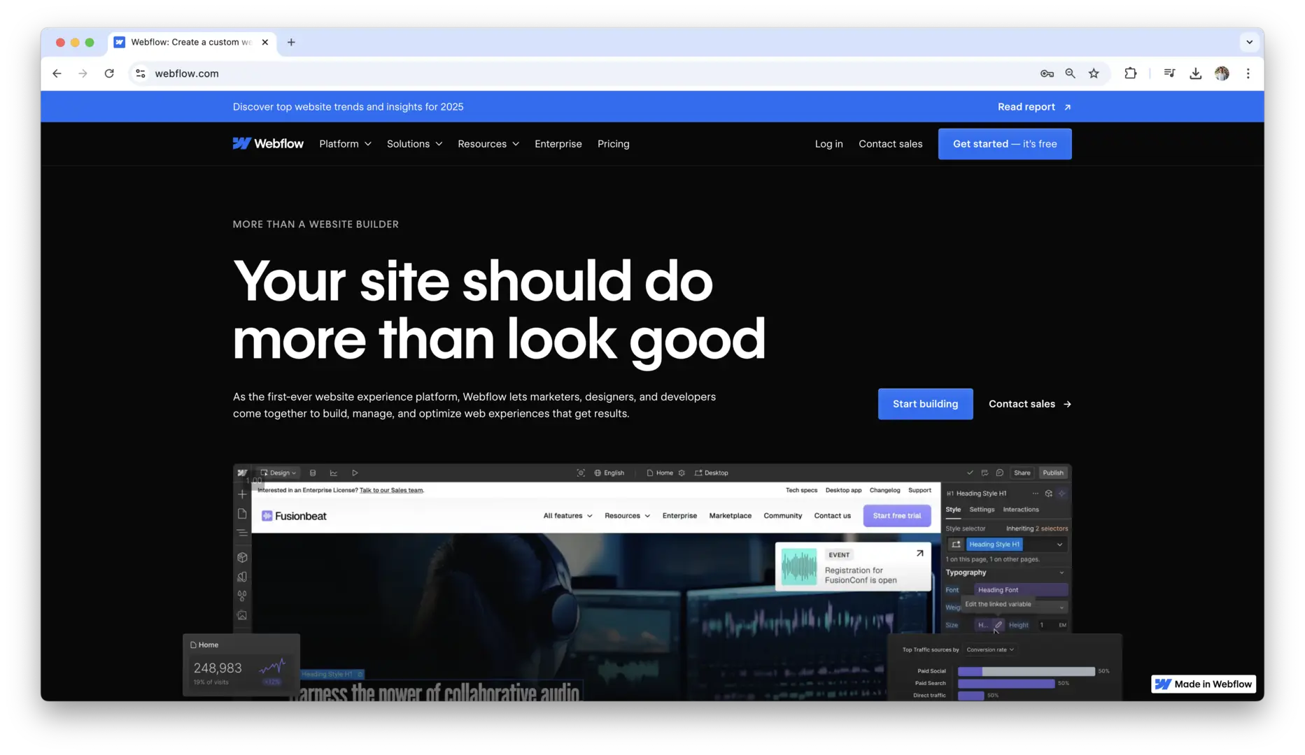Open the Assets image icon in Designer sidebar

[x=242, y=615]
